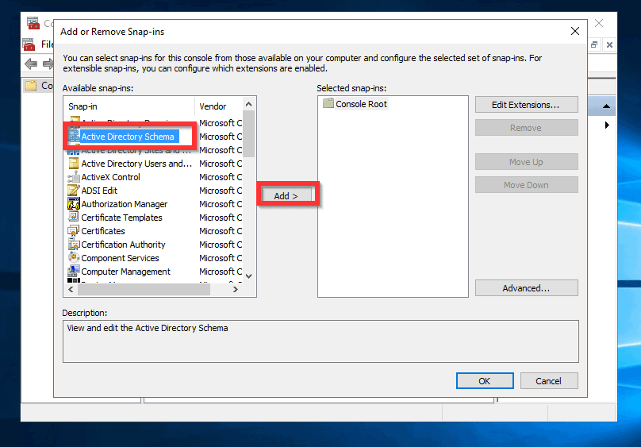
Task: Close the inner console child window
Action: (609, 44)
